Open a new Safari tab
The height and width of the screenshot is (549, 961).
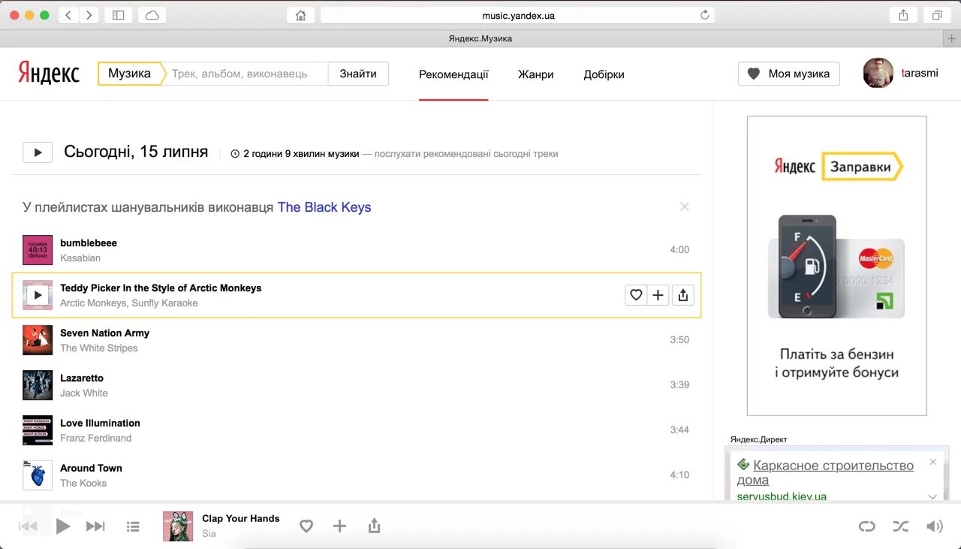pyautogui.click(x=952, y=38)
